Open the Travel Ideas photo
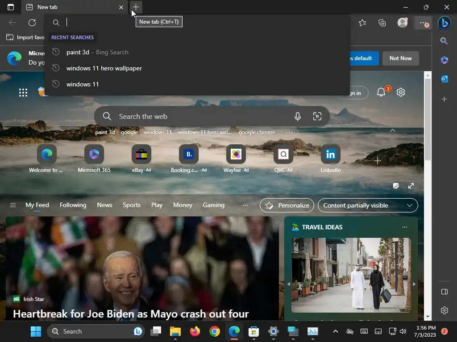The height and width of the screenshot is (342, 457). point(351,275)
